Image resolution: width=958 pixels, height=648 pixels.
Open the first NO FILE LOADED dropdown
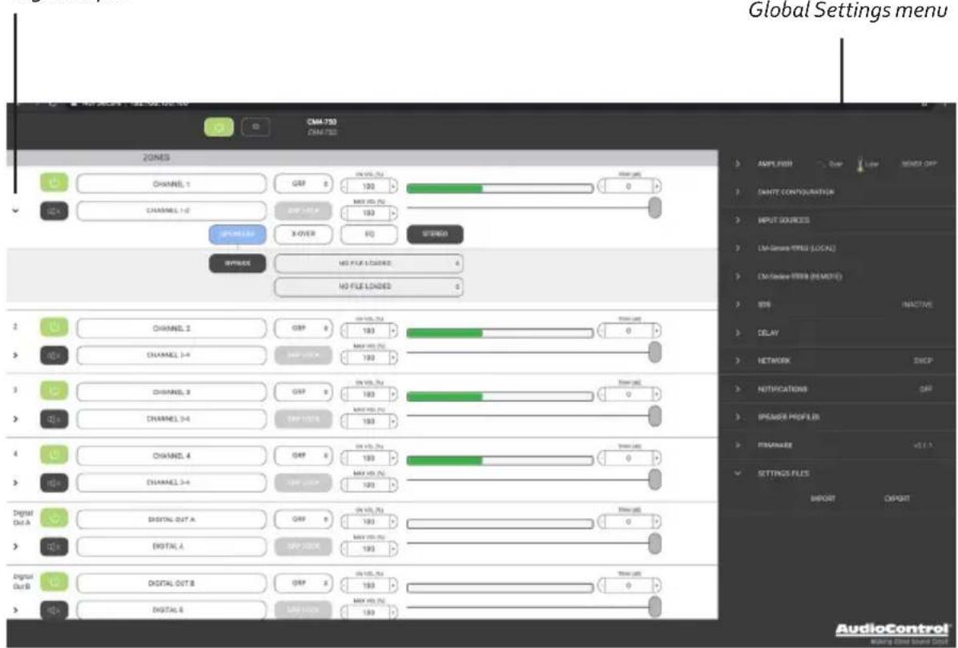coord(368,264)
